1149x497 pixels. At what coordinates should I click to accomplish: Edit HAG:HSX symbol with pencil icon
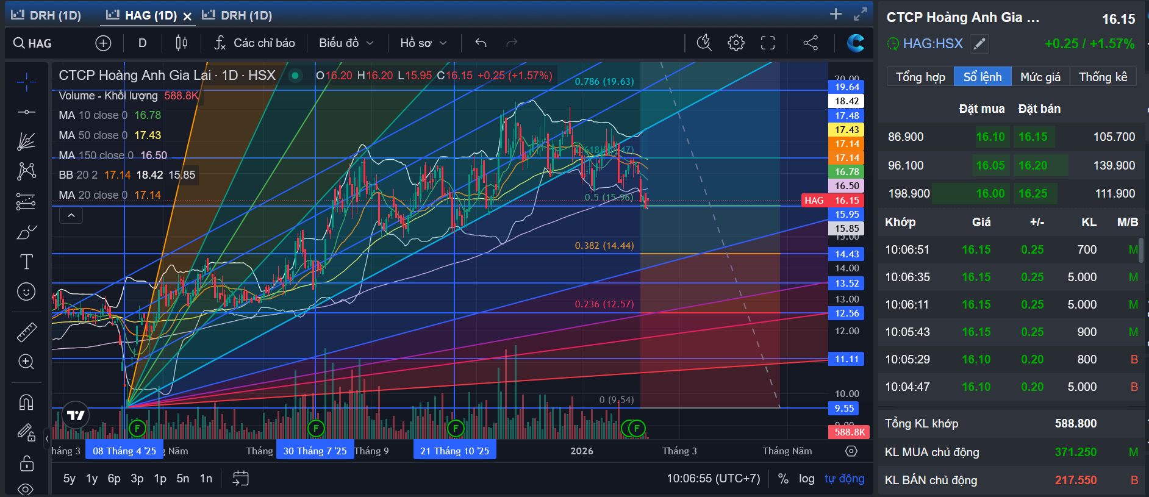click(x=979, y=44)
